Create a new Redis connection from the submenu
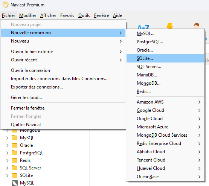209x186 pixels. tap(165, 91)
